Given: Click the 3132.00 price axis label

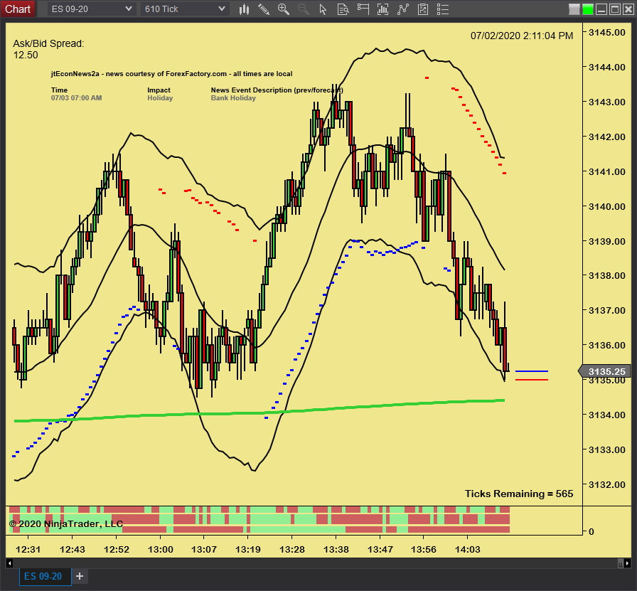Looking at the screenshot, I should pyautogui.click(x=607, y=484).
